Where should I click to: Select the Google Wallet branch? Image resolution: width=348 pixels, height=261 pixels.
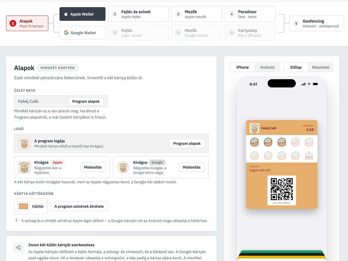[82, 33]
